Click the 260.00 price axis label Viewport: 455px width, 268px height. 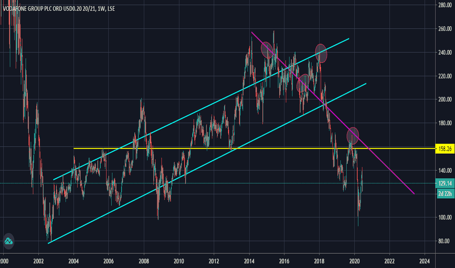click(x=445, y=29)
